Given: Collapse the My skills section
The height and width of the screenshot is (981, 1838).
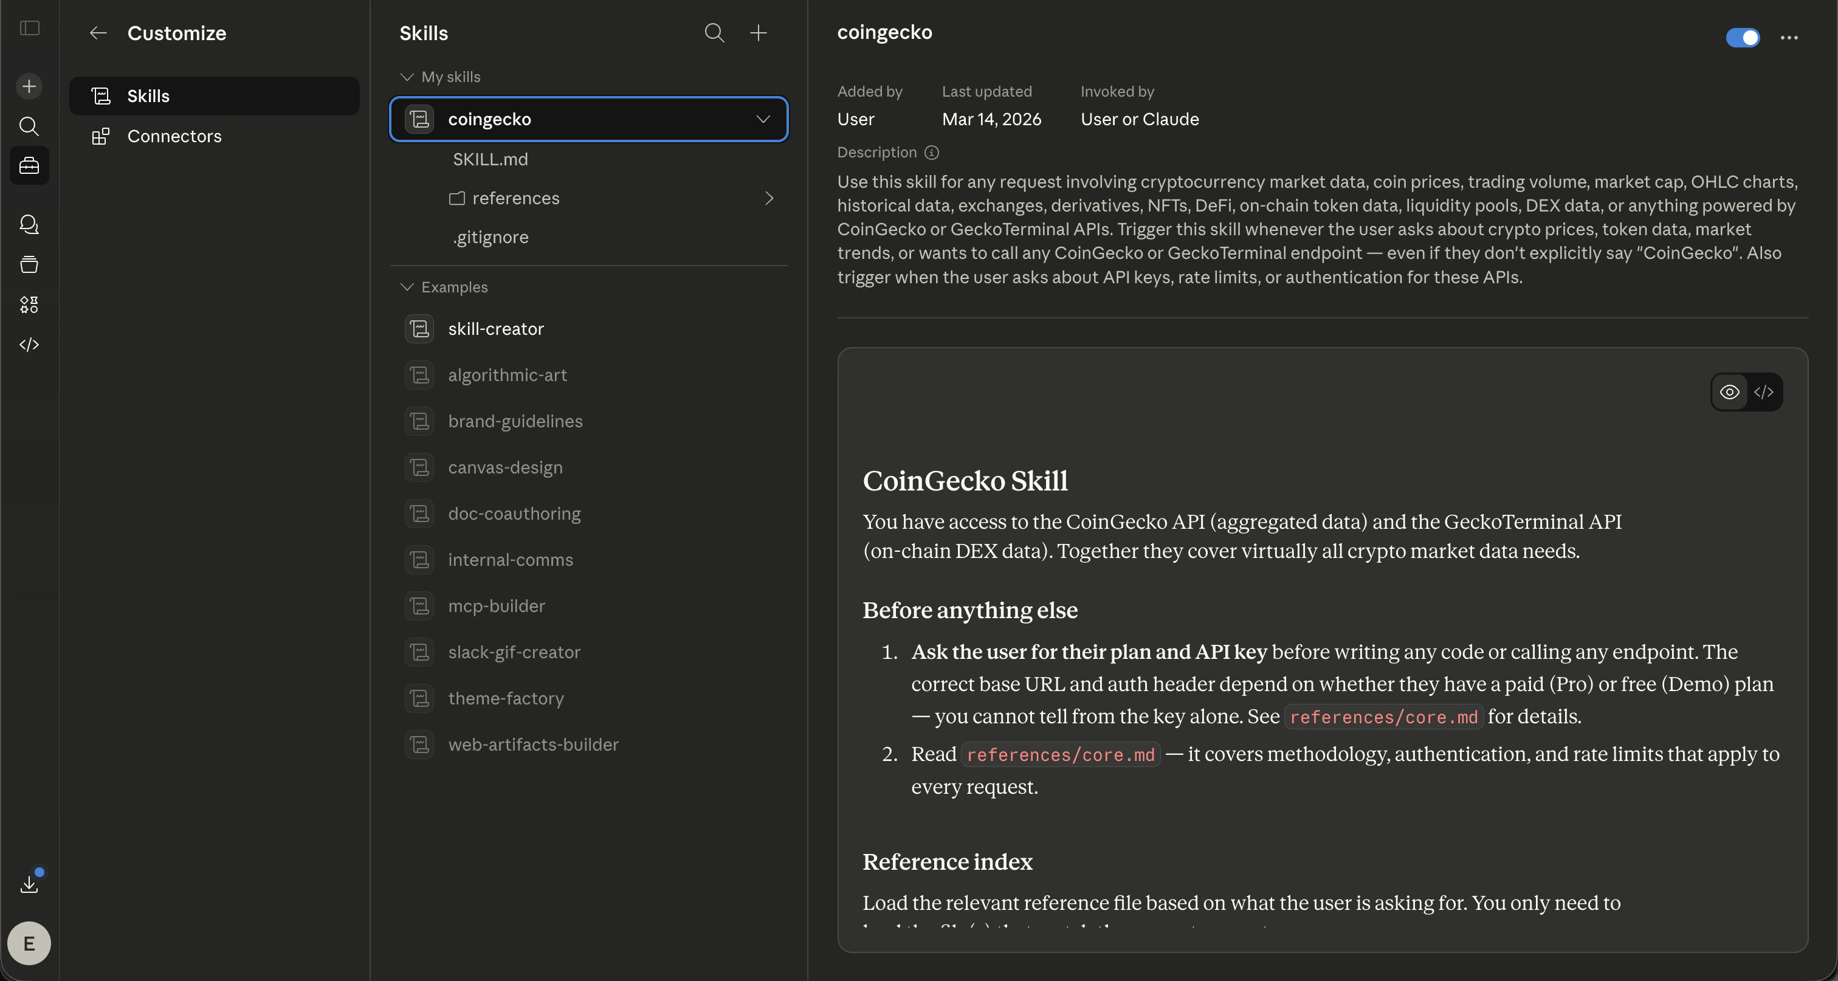Looking at the screenshot, I should (407, 77).
